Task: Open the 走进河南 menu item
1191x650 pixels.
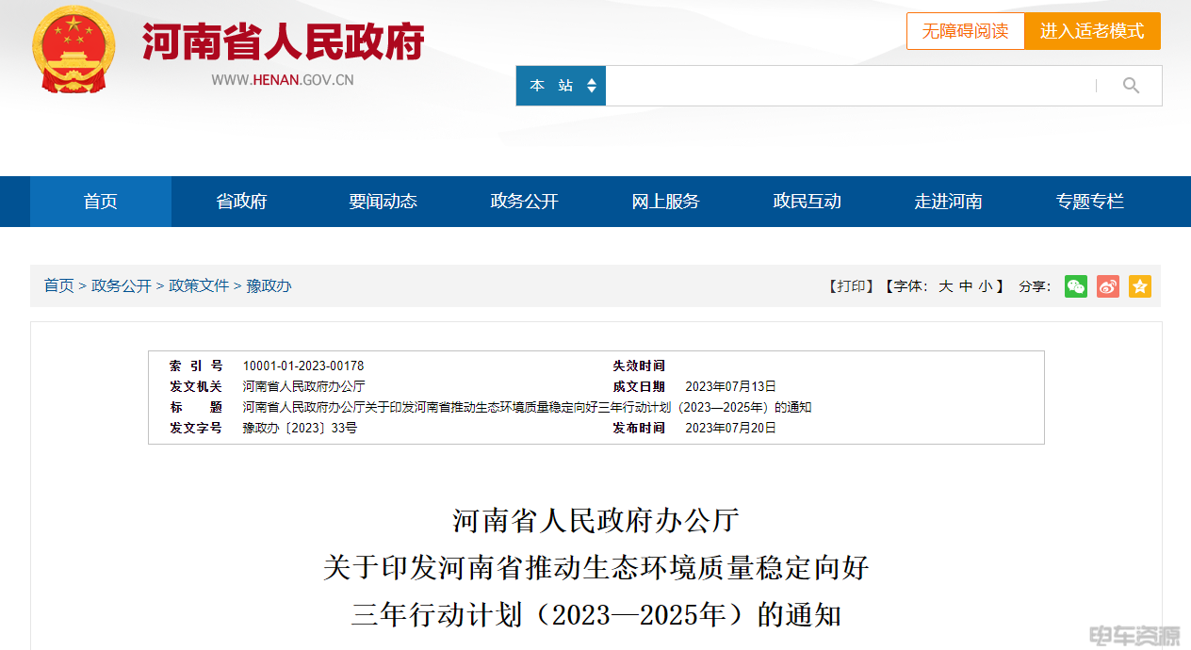Action: (x=949, y=202)
